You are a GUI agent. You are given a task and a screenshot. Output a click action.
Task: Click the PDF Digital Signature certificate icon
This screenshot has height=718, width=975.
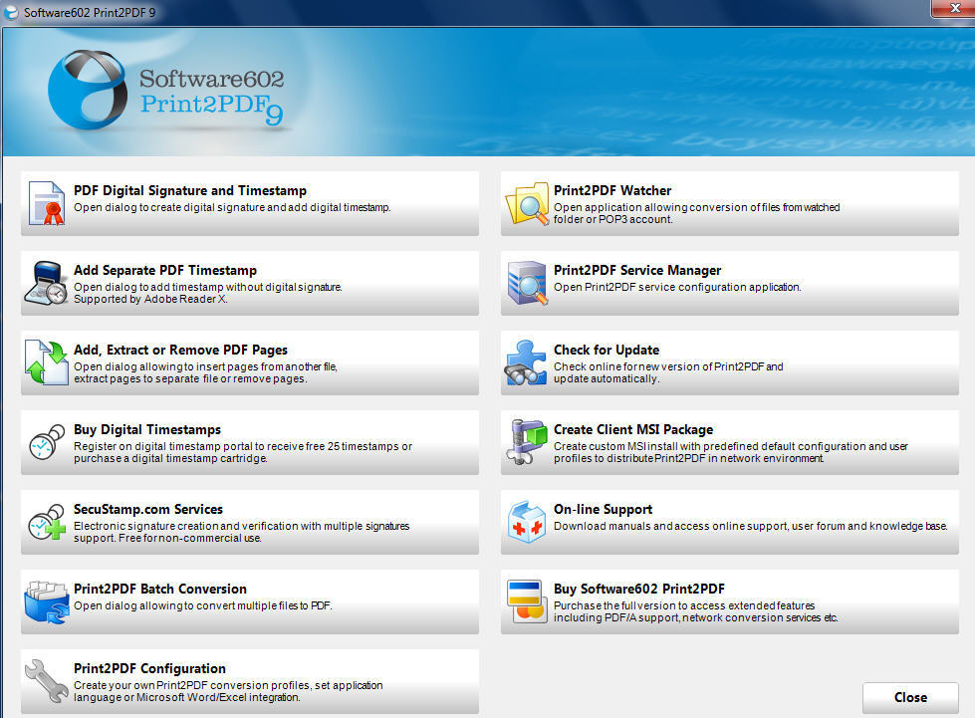46,202
